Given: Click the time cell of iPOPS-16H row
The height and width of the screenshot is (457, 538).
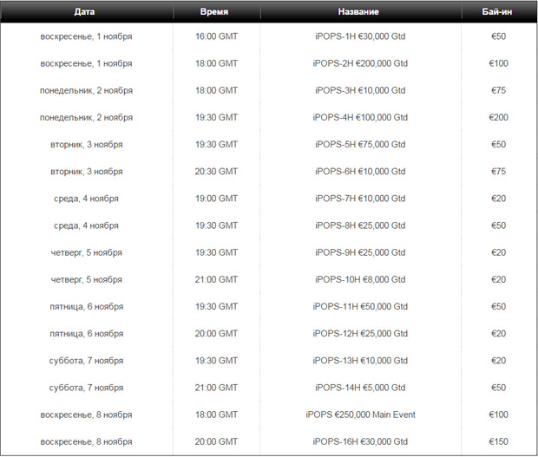Looking at the screenshot, I should pos(217,441).
